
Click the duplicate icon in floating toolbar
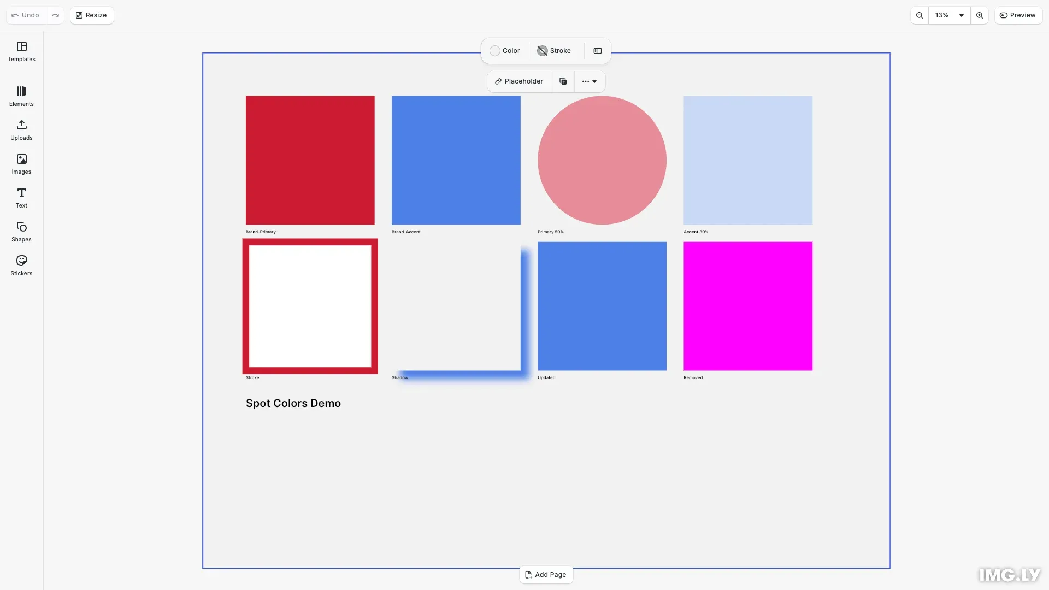click(563, 81)
